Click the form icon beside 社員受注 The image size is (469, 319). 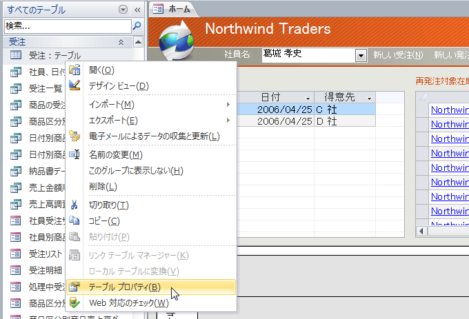click(x=16, y=220)
